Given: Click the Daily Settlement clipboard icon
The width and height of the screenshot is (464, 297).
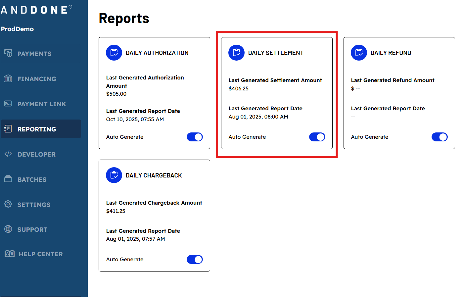Looking at the screenshot, I should [236, 53].
